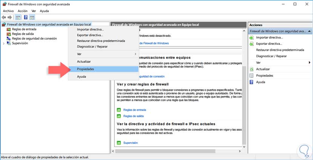Click green arrow icon beside Reglas de salida link
Viewport: 313px width, 160px height.
(x=119, y=116)
